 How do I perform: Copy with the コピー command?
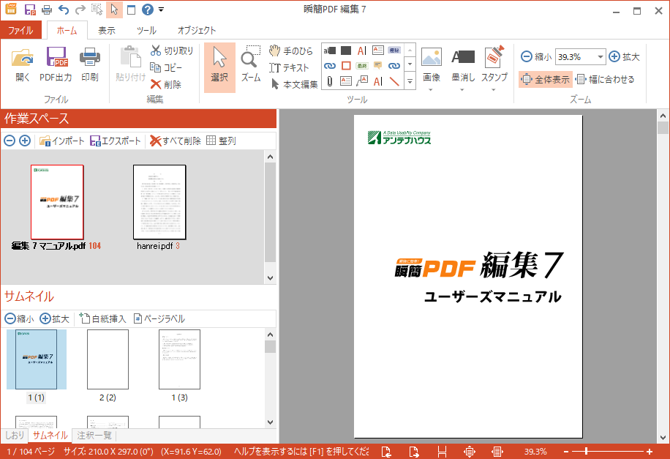[166, 67]
